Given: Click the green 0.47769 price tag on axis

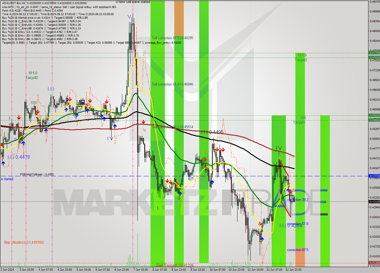Looking at the screenshot, I should pos(374,53).
